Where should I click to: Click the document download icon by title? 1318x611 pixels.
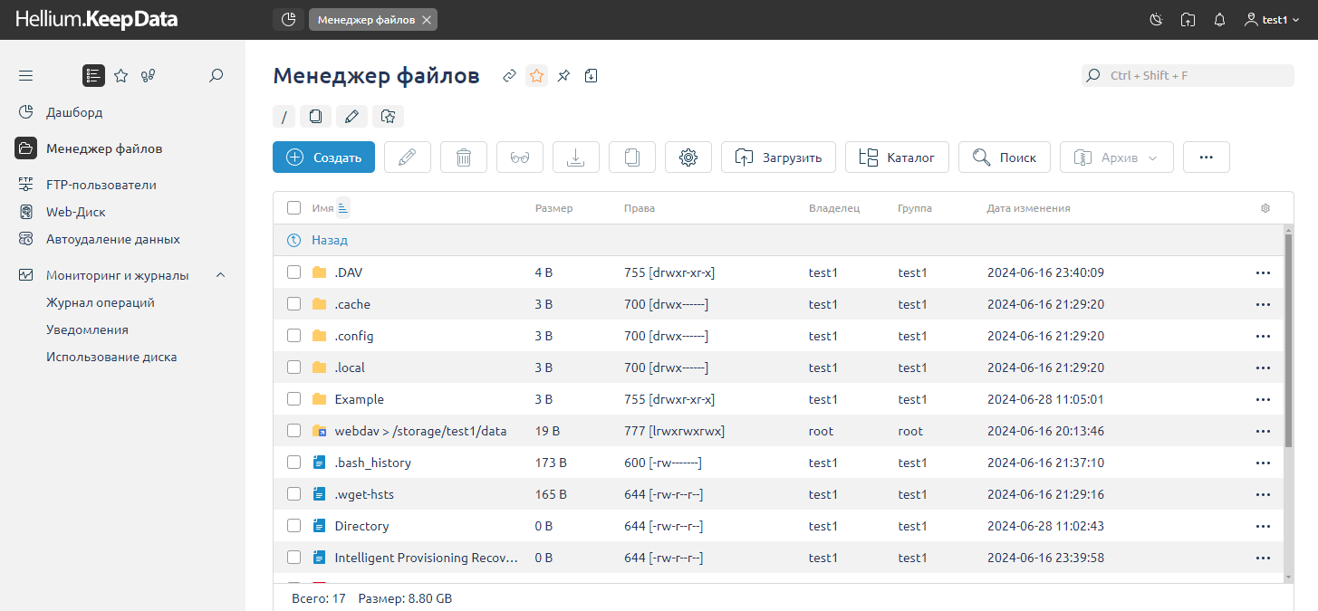click(x=591, y=76)
